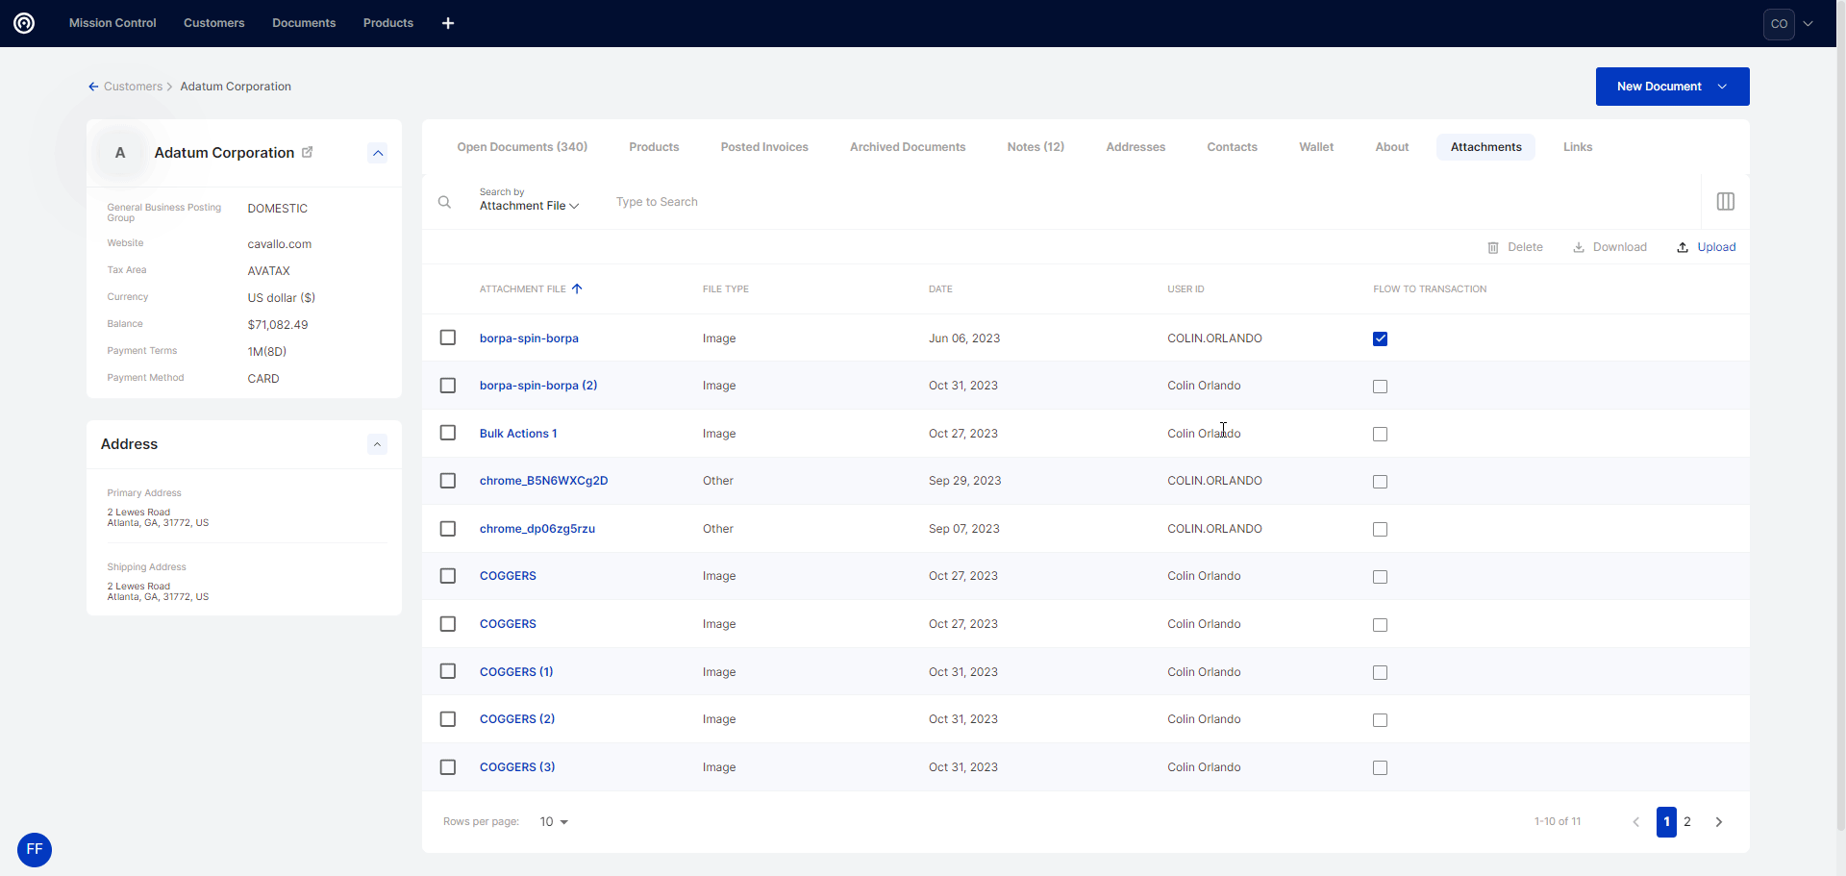Uncheck Flow to Transaction for borpa-spin-borpa

1380,338
